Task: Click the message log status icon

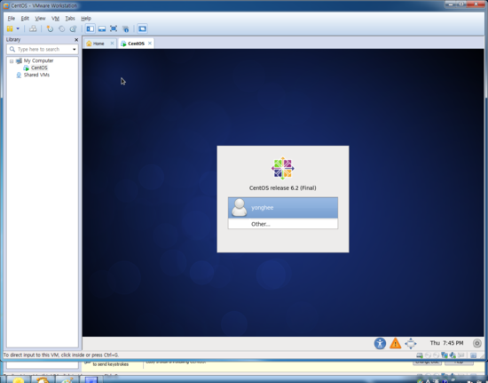Action: (474, 355)
